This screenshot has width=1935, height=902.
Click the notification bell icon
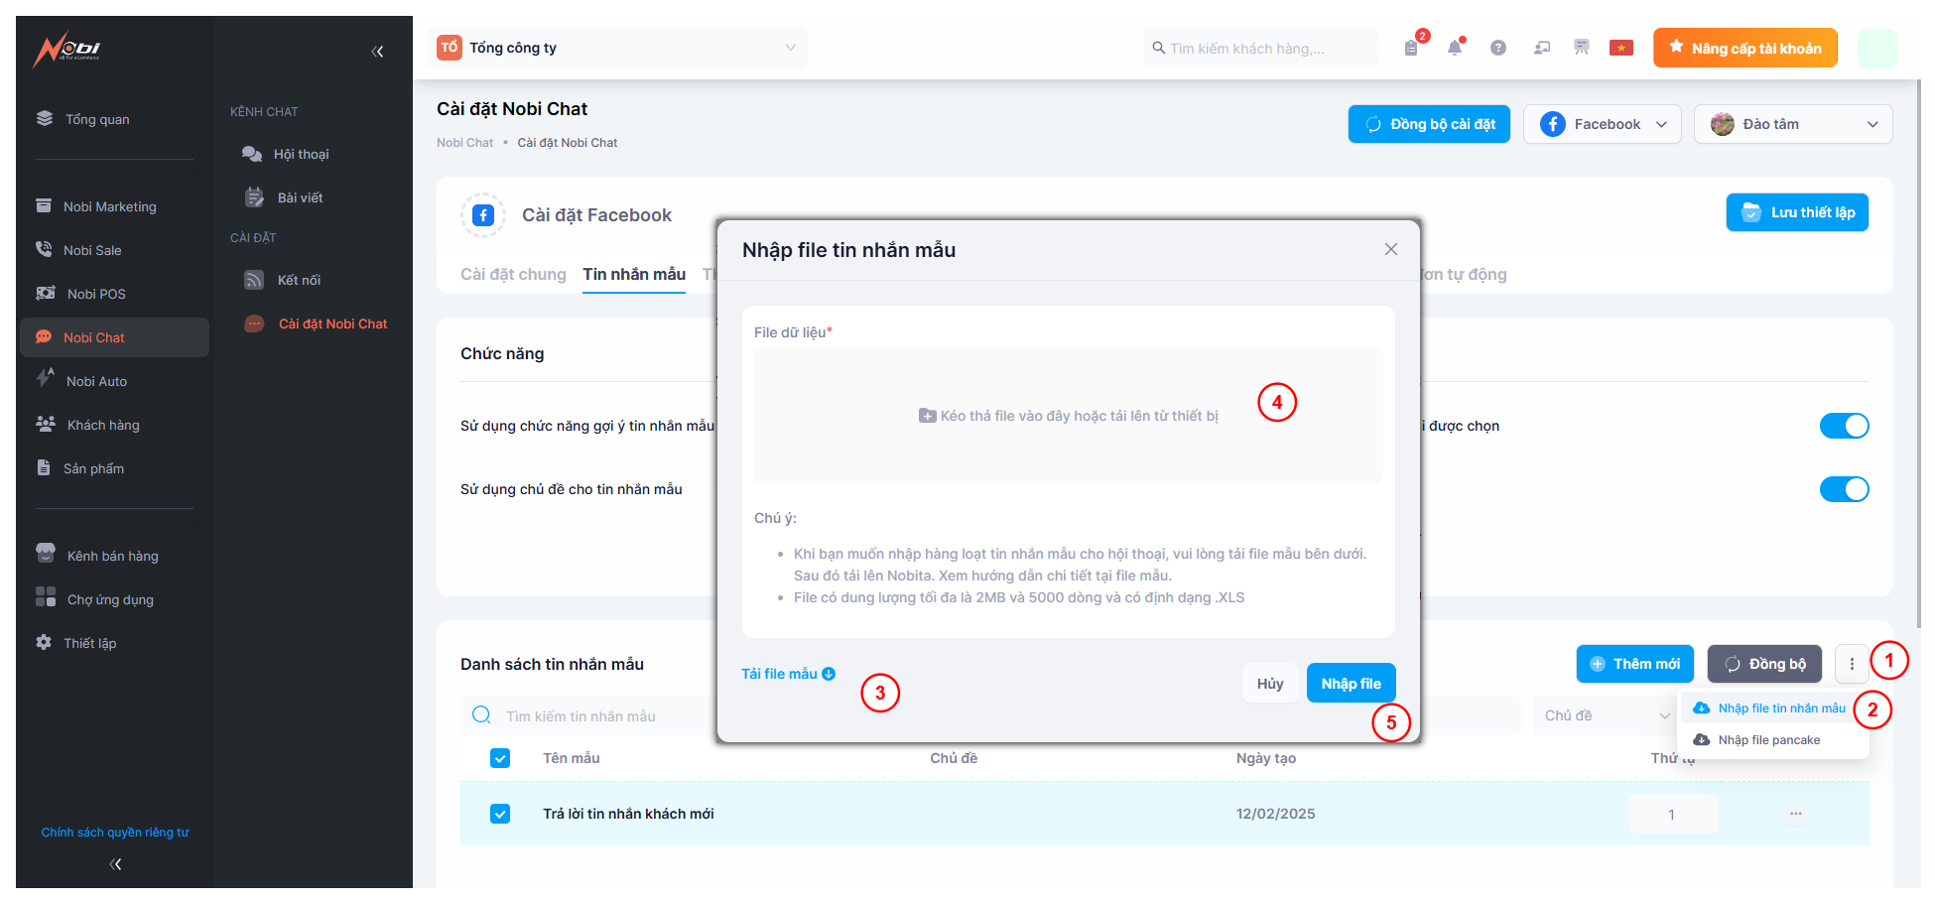(x=1455, y=48)
